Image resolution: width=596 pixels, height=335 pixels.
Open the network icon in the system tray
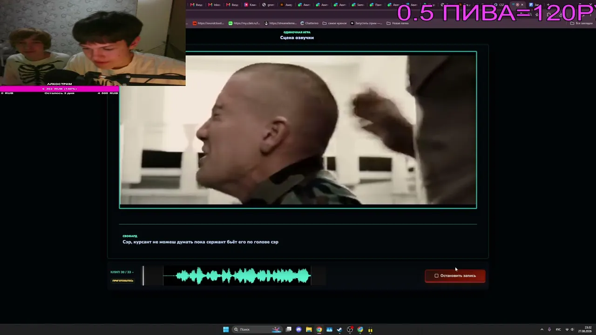(566, 329)
